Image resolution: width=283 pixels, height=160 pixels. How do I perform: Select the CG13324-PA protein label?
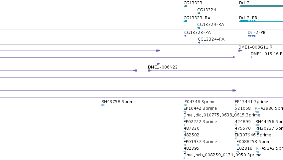pyautogui.click(x=211, y=39)
